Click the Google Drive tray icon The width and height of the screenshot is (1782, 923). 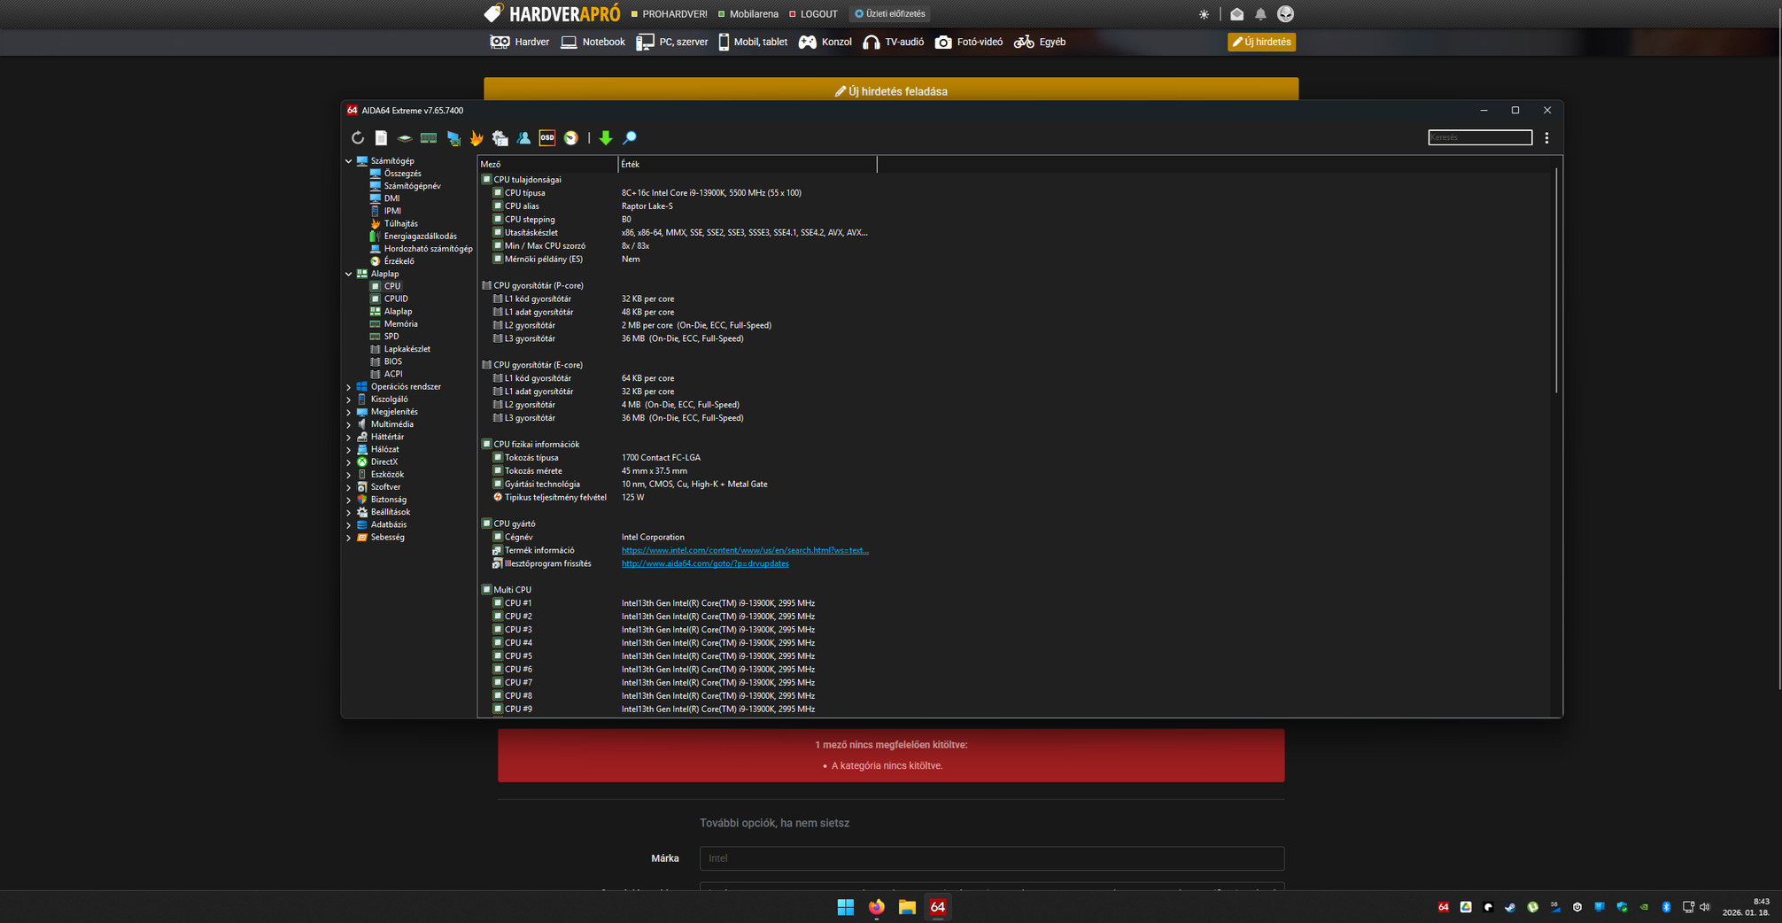[1466, 907]
